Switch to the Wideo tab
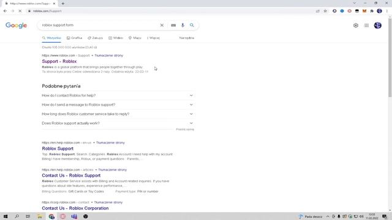Screen dimensions: 392x220 [116, 38]
